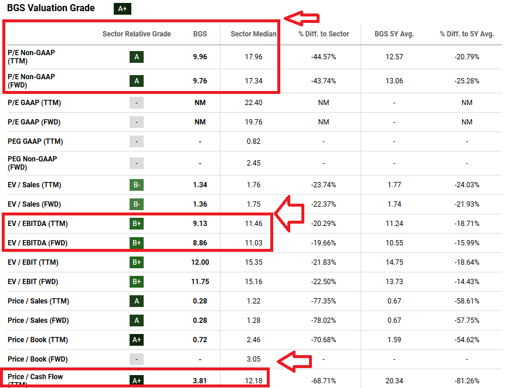The width and height of the screenshot is (506, 388).
Task: Click the grey dash grade for Price / Book (FWD)
Action: (136, 359)
